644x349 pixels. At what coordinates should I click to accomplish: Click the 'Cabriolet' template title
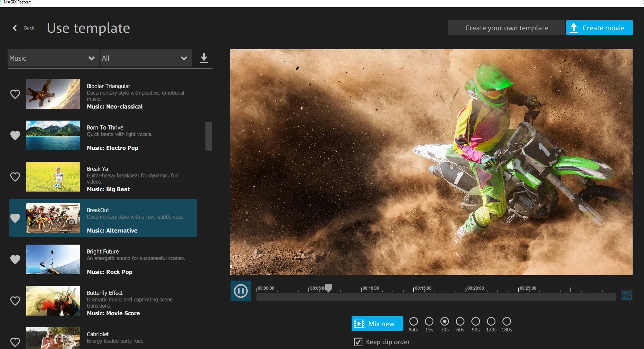98,334
